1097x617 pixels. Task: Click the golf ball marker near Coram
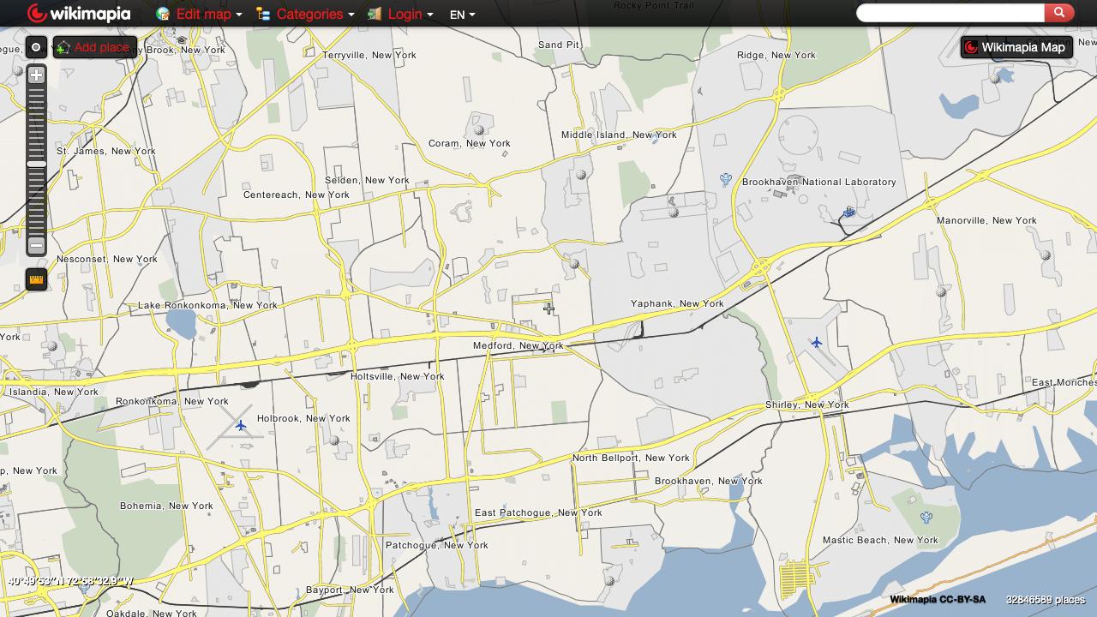pos(479,130)
